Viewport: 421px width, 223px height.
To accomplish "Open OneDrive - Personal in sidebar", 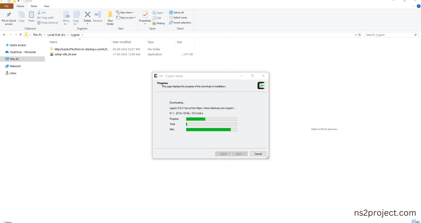I will tap(23, 52).
